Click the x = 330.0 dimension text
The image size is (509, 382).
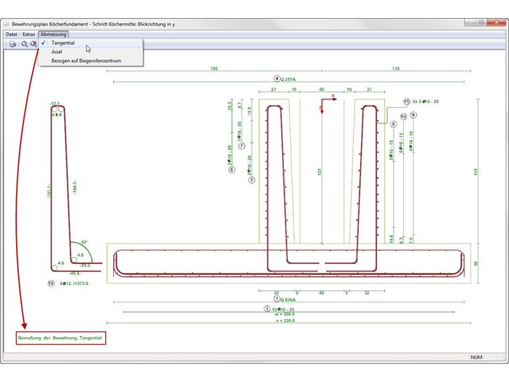(x=286, y=320)
